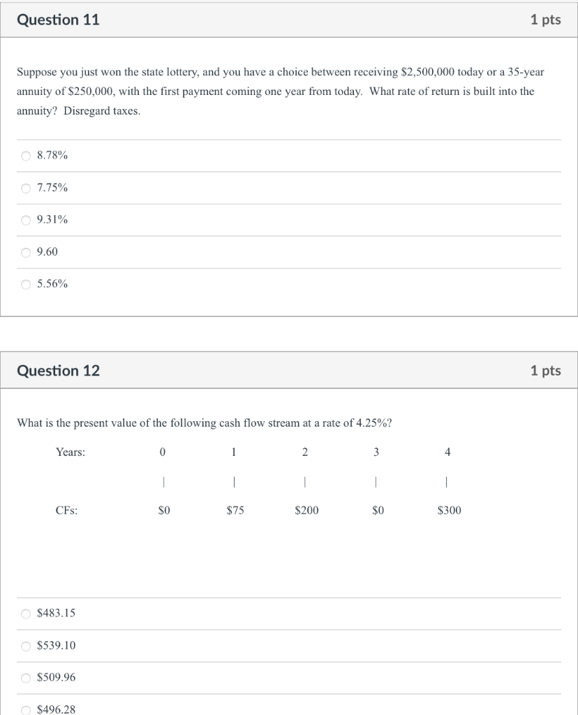This screenshot has height=715, width=578.
Task: Click the $200 cash flow entry
Action: click(306, 510)
